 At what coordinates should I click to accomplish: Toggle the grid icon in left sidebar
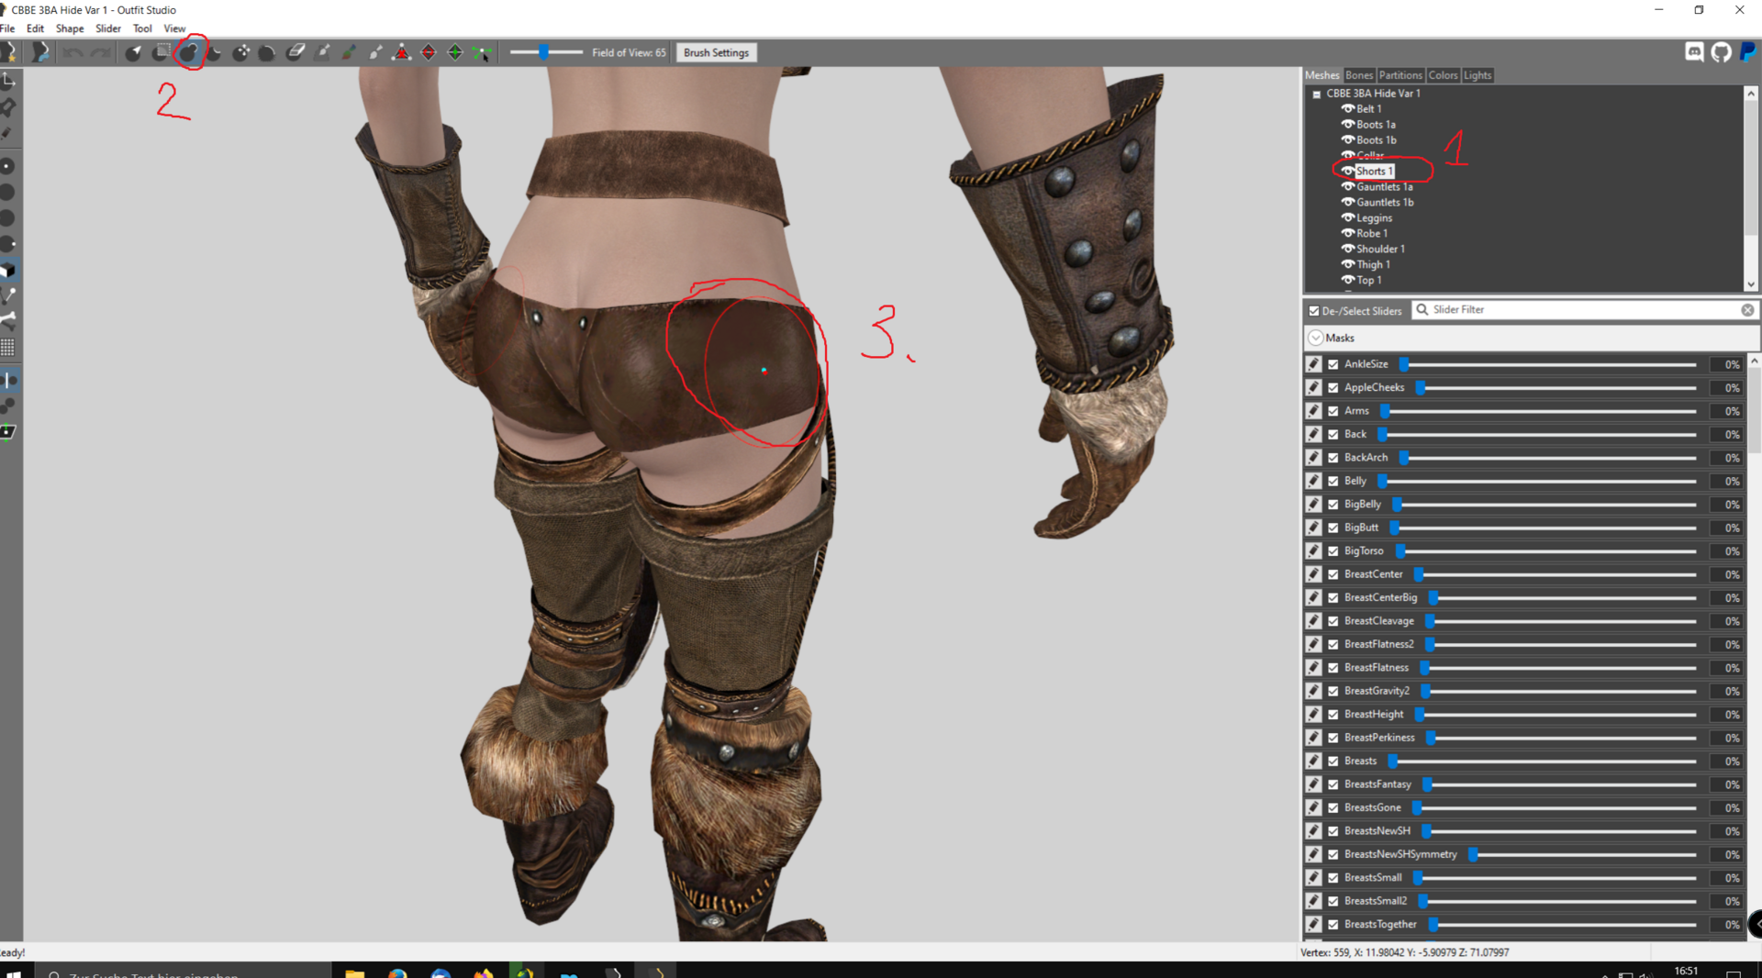click(x=8, y=347)
